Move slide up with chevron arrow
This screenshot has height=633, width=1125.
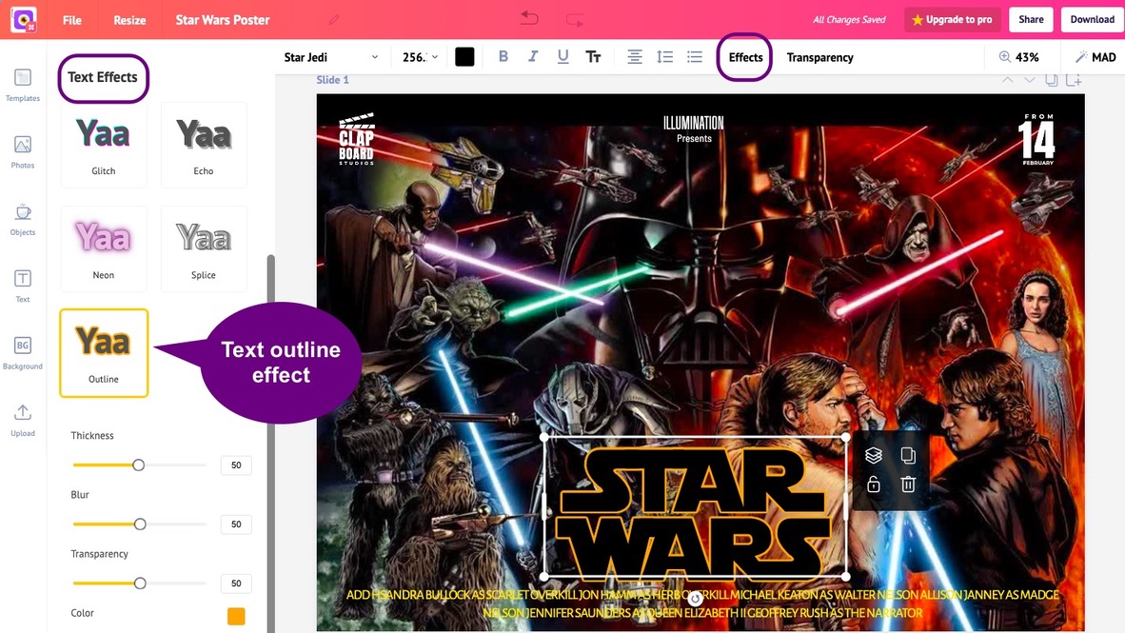click(x=1007, y=80)
